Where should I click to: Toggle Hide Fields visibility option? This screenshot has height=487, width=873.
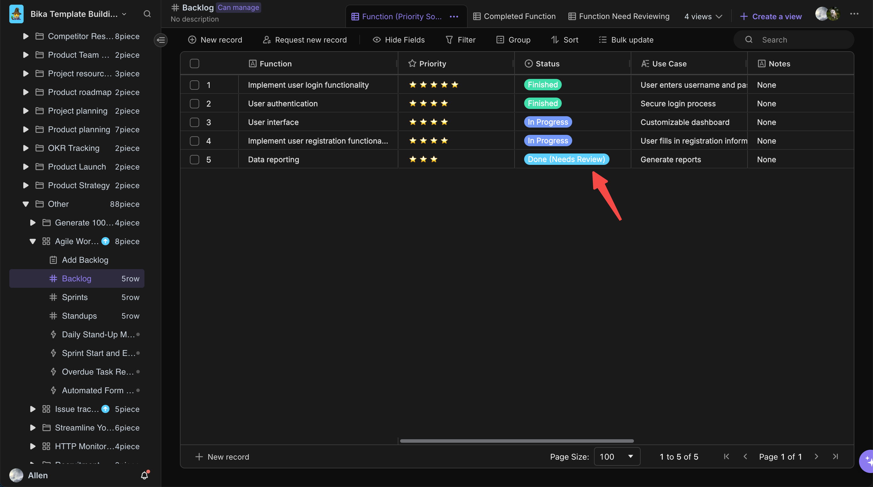(x=399, y=40)
